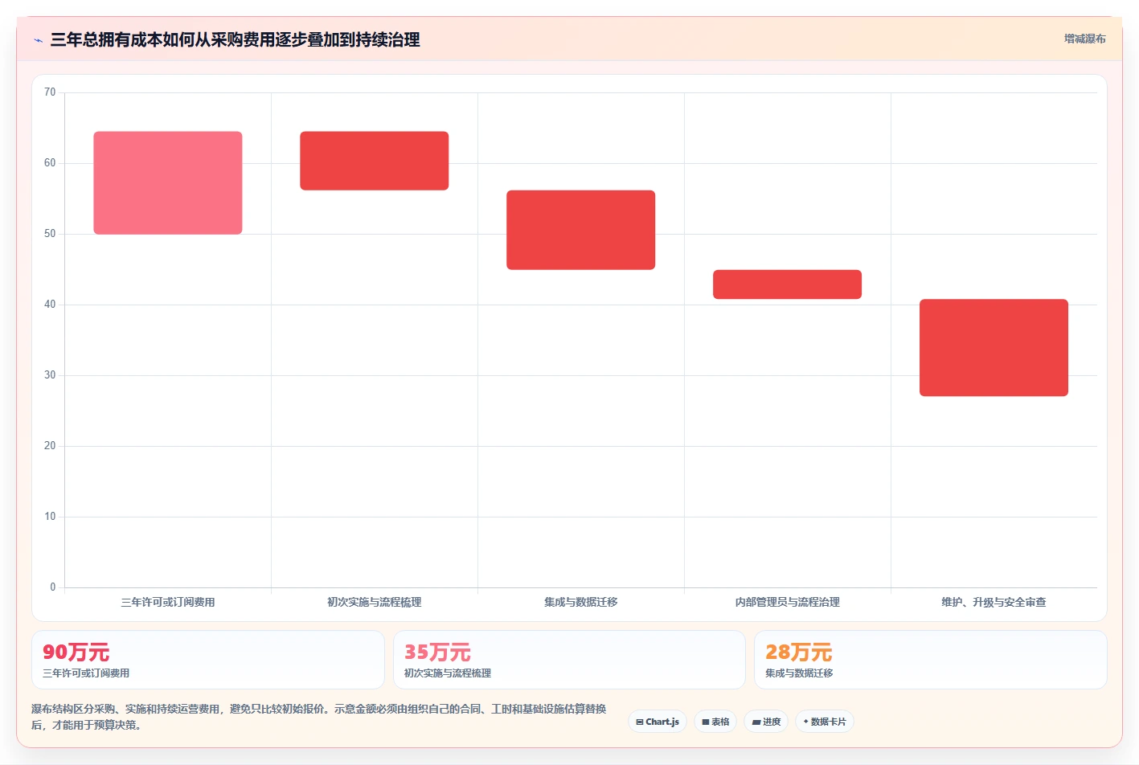Select the 90万元 data card
The width and height of the screenshot is (1139, 765).
(208, 660)
